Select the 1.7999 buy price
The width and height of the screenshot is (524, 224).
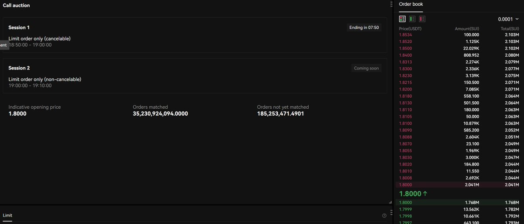point(405,209)
